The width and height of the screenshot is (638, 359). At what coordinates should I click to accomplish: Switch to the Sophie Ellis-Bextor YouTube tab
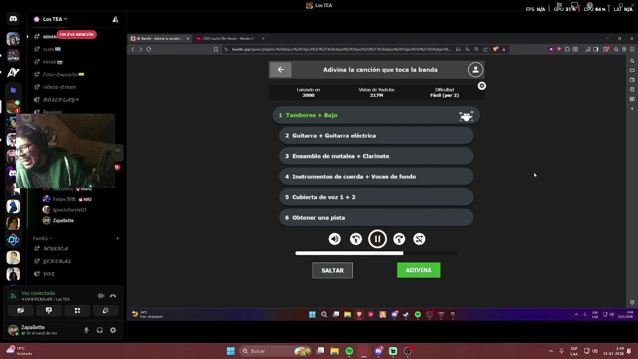[x=226, y=38]
